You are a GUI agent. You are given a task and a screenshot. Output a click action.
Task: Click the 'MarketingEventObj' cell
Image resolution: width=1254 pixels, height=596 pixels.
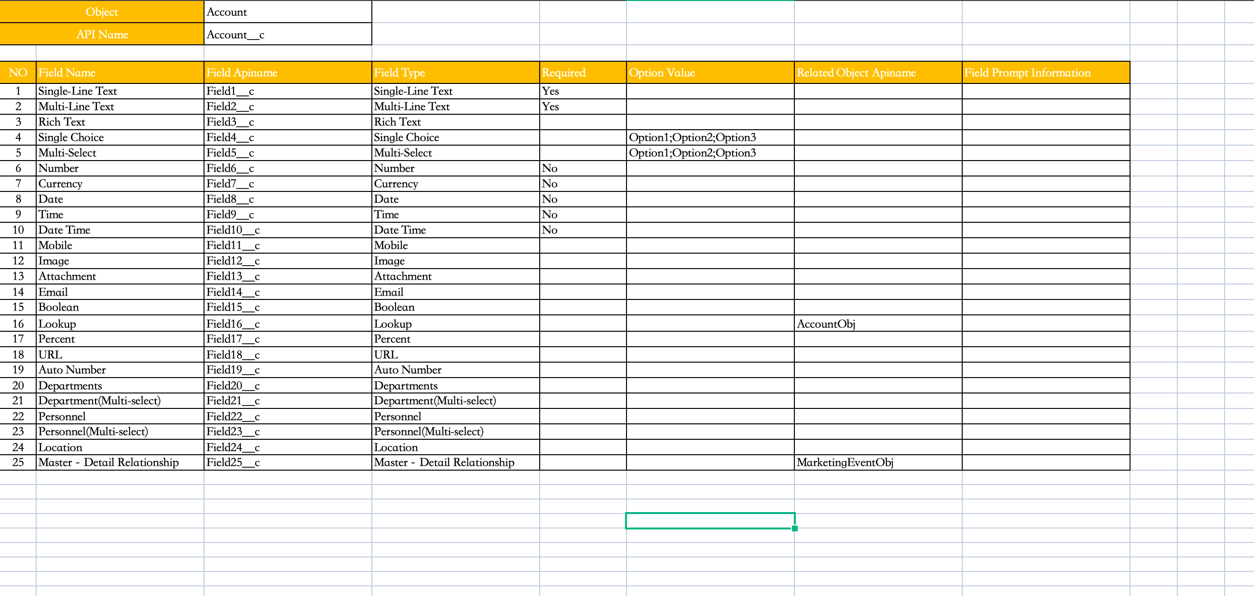click(x=878, y=463)
